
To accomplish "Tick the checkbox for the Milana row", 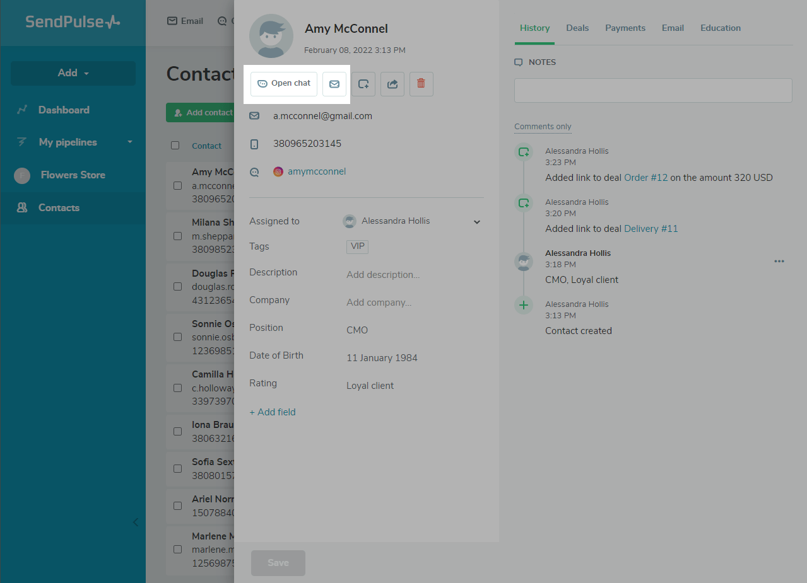I will (x=177, y=236).
